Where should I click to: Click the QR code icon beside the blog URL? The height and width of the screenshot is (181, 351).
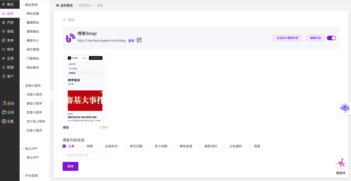[x=139, y=40]
